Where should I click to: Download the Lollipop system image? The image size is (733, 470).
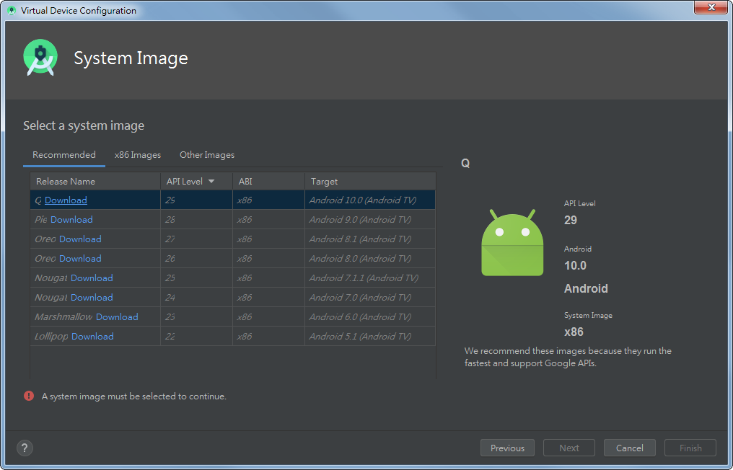pos(92,337)
